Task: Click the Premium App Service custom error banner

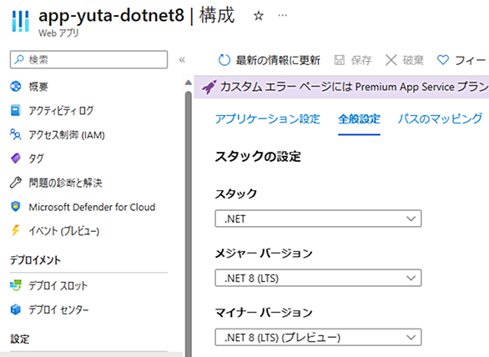Action: (341, 87)
